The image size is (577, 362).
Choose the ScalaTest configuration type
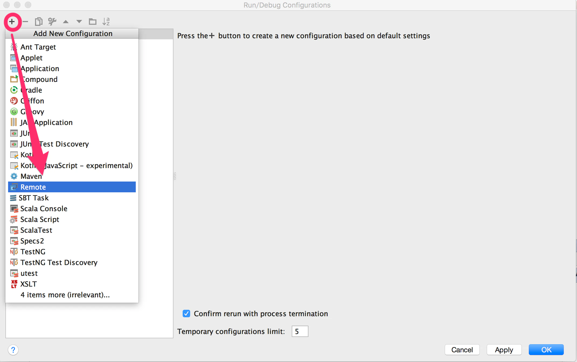point(72,230)
